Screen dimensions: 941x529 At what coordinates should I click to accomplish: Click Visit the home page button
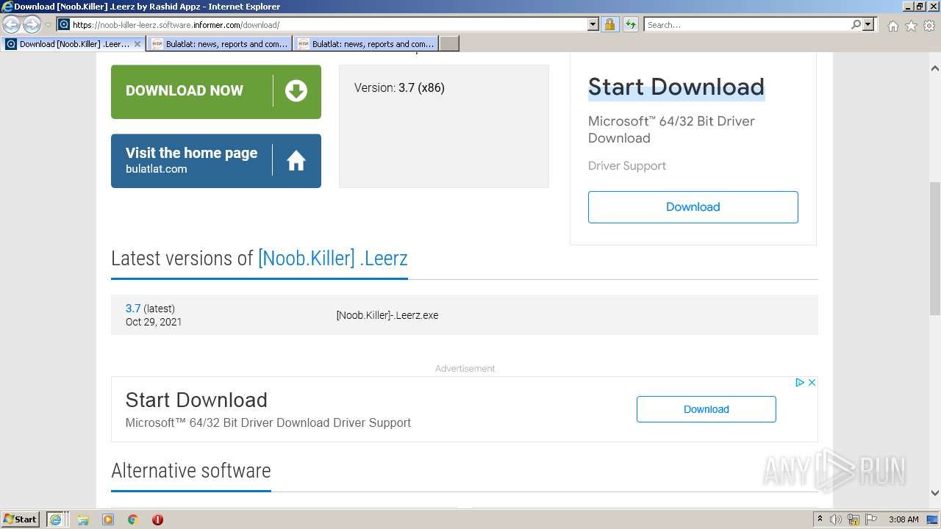pyautogui.click(x=216, y=161)
